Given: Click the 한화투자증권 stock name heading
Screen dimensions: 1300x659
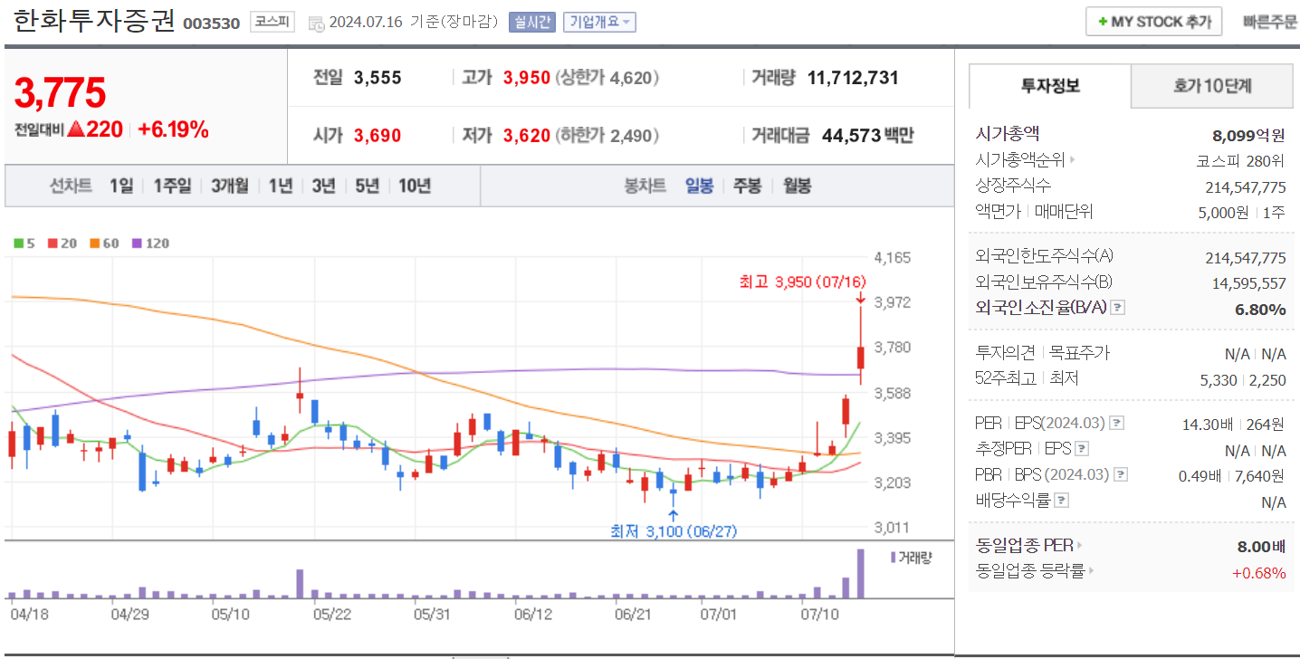Looking at the screenshot, I should point(95,22).
